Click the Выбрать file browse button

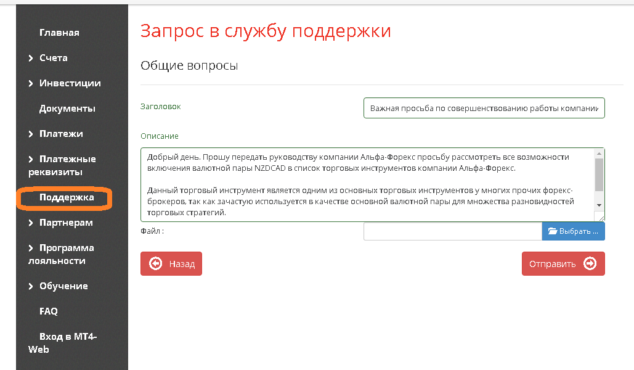574,231
